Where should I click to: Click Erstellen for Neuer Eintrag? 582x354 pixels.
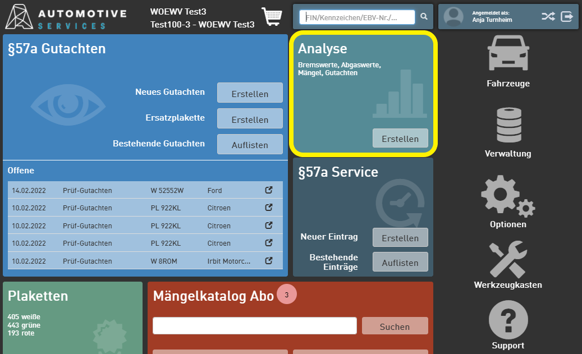(x=400, y=237)
